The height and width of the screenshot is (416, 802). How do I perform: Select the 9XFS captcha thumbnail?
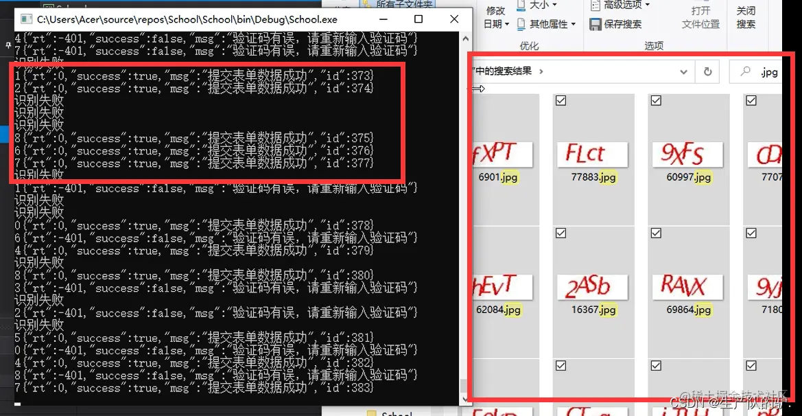pos(687,154)
